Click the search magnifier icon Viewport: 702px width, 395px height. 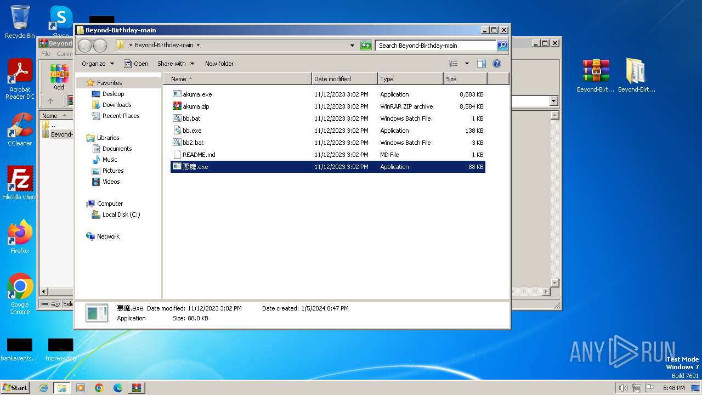point(502,46)
